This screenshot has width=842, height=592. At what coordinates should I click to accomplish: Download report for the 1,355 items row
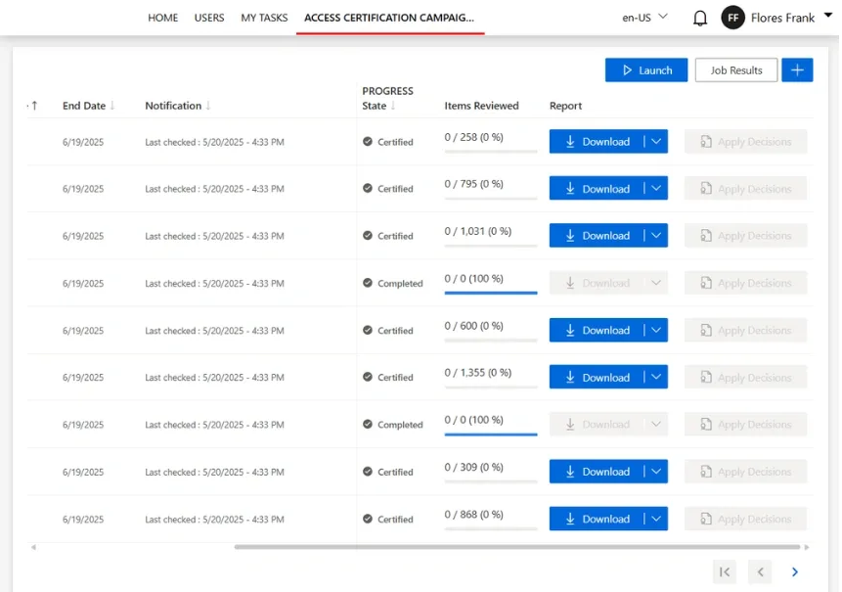click(x=599, y=378)
